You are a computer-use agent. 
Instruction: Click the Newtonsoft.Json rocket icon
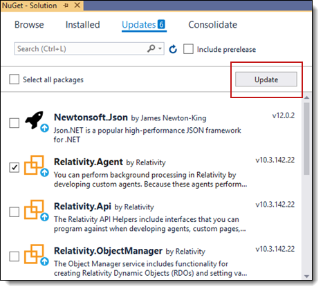tap(35, 120)
